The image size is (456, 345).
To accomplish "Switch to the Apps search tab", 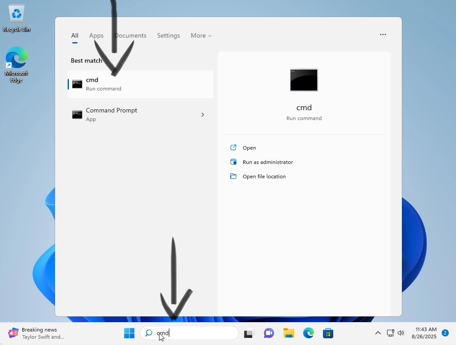I will [96, 35].
